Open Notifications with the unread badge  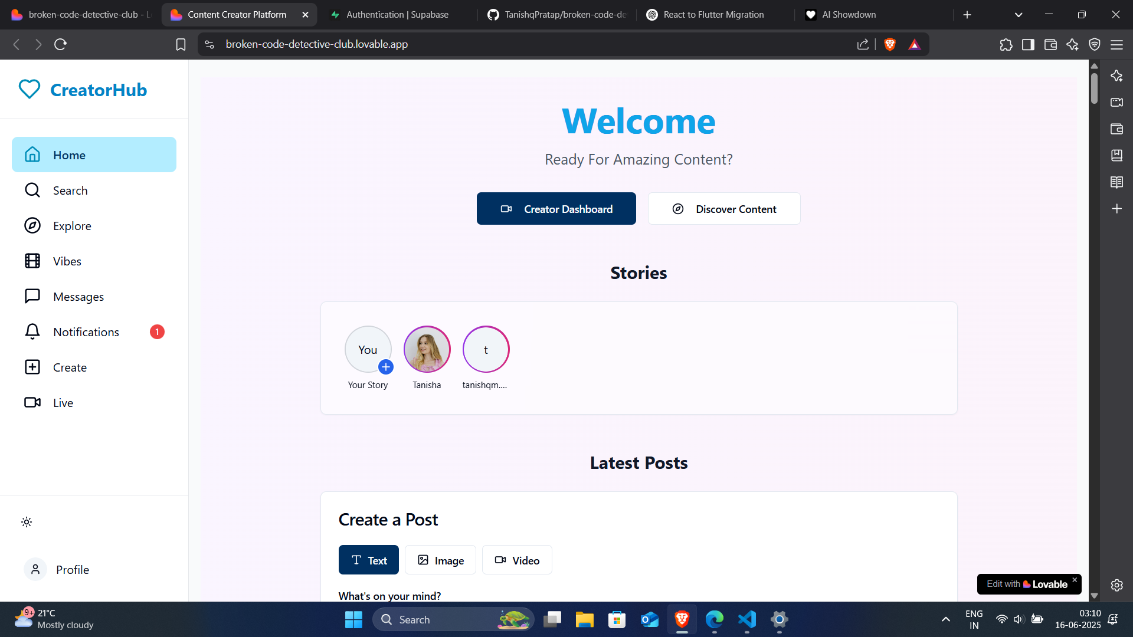(x=86, y=331)
